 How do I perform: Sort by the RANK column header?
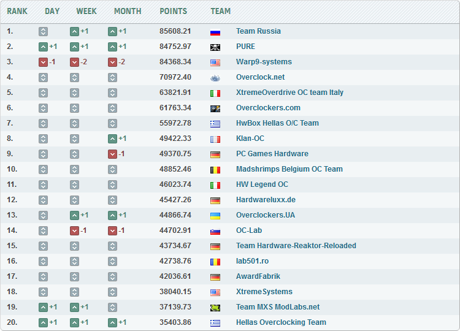[17, 11]
